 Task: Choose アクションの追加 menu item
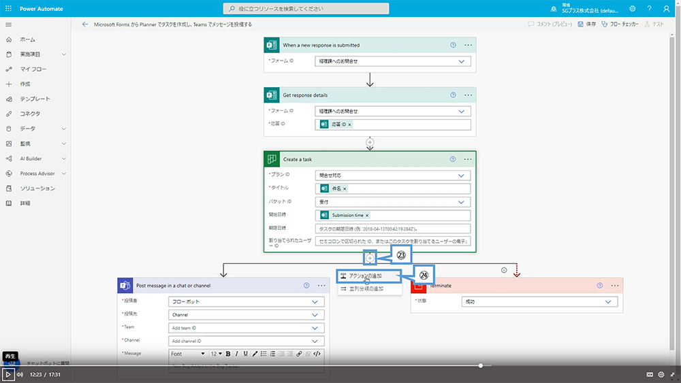[369, 276]
